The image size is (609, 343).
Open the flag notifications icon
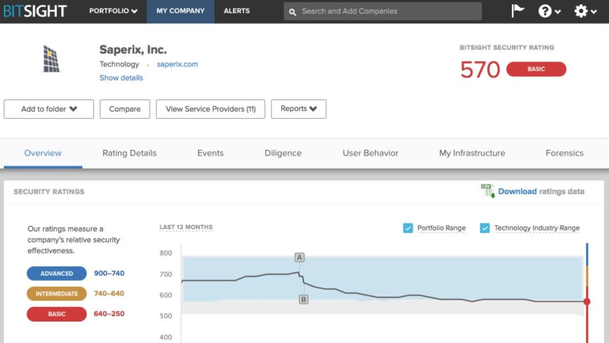point(517,10)
